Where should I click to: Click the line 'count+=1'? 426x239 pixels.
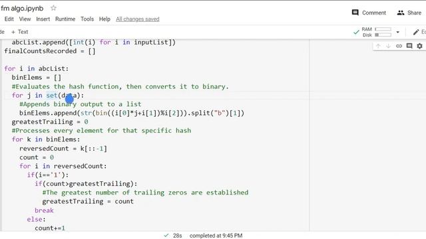pyautogui.click(x=50, y=228)
